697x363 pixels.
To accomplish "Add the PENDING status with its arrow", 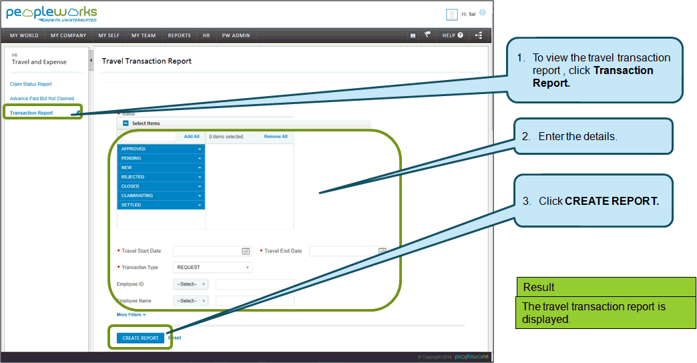I will pyautogui.click(x=199, y=158).
